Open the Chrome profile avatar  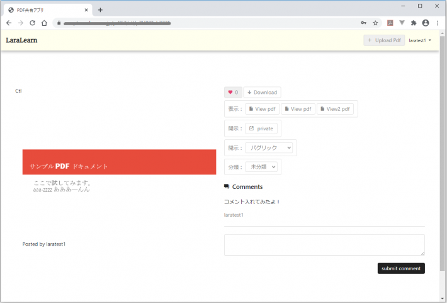(x=426, y=23)
